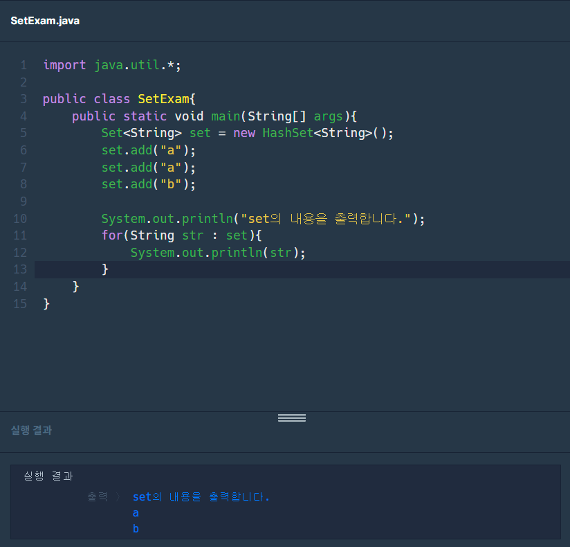The width and height of the screenshot is (570, 547).
Task: Click the Korean string literal on line 10
Action: (x=326, y=219)
